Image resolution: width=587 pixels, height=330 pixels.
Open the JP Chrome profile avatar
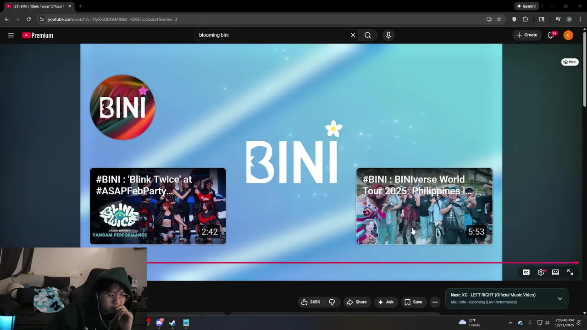coord(569,19)
